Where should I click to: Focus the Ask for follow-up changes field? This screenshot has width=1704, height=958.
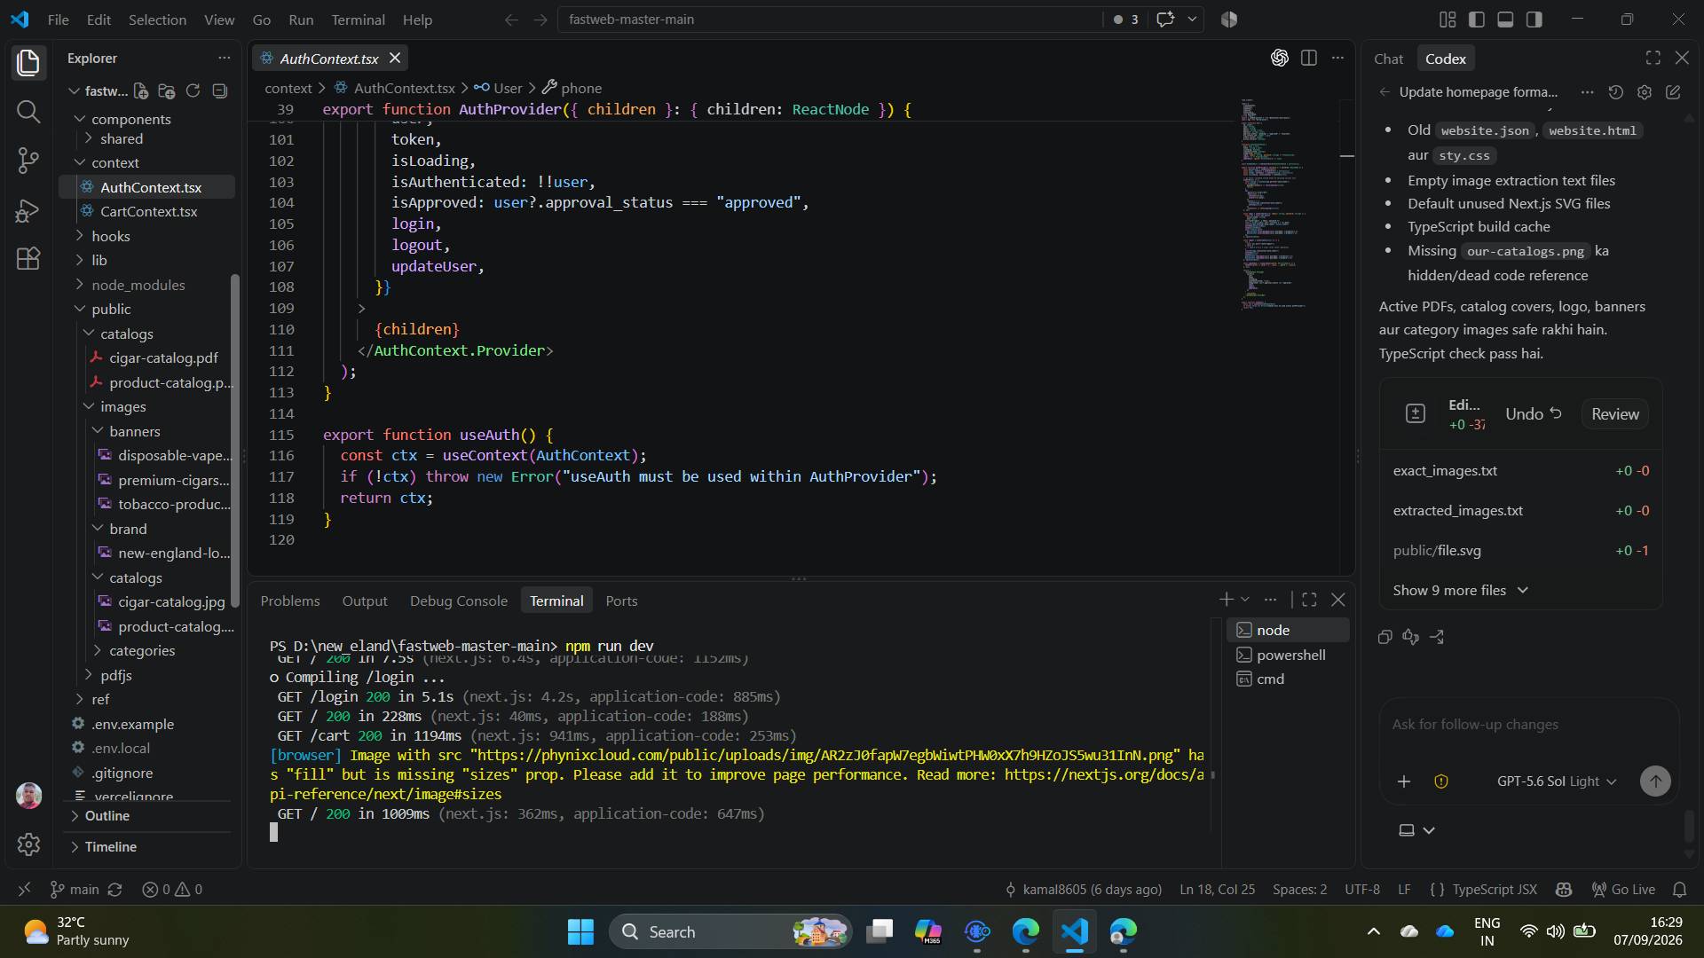(x=1528, y=725)
